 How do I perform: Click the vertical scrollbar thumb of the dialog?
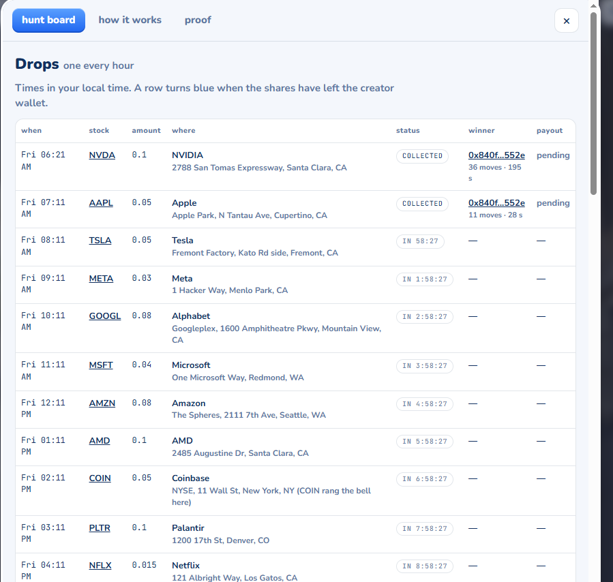[x=593, y=104]
